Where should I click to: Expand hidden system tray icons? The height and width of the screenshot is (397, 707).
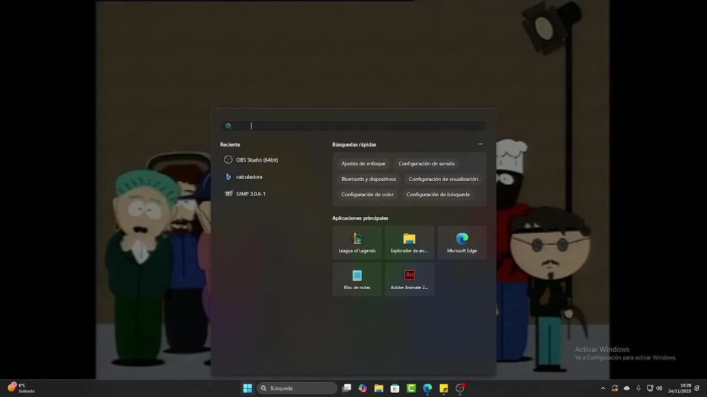pyautogui.click(x=603, y=388)
